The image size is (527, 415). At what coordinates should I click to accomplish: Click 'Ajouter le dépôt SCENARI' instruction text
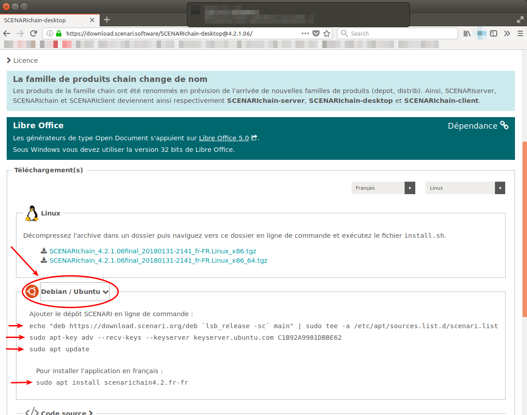tap(111, 314)
